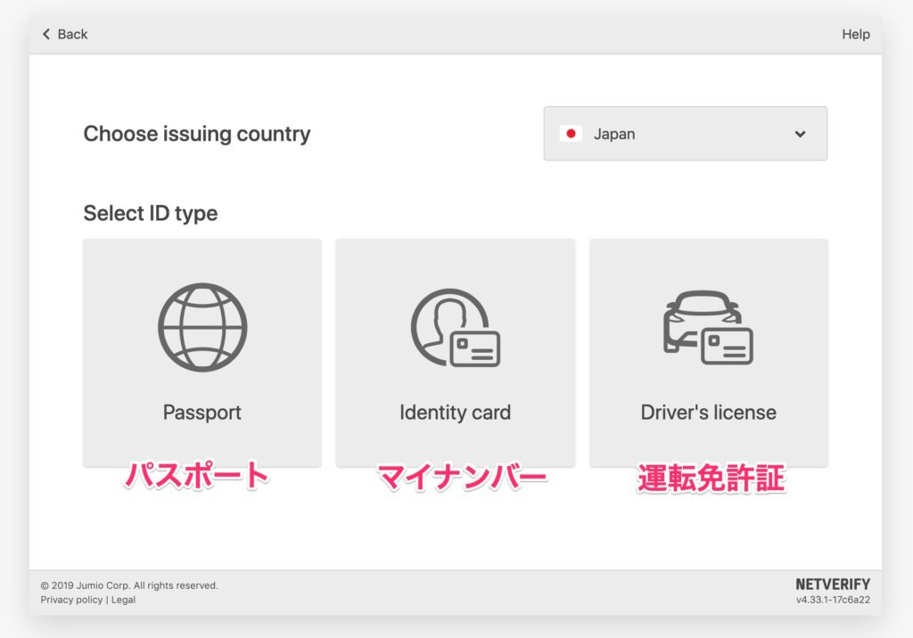This screenshot has width=913, height=638.
Task: Click the Back chevron arrow icon
Action: (46, 34)
